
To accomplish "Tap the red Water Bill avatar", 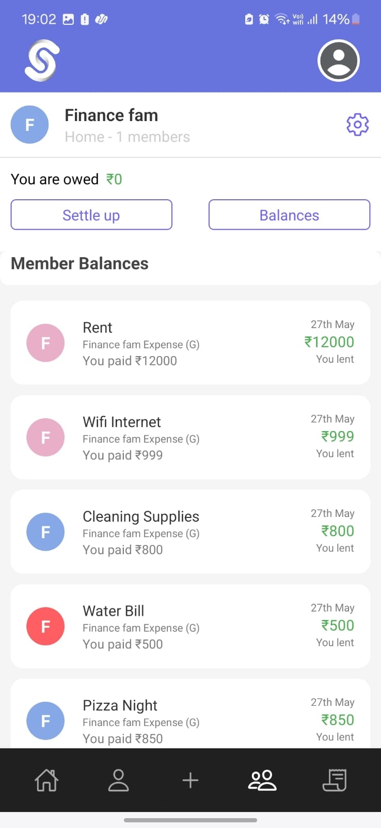I will coord(45,626).
